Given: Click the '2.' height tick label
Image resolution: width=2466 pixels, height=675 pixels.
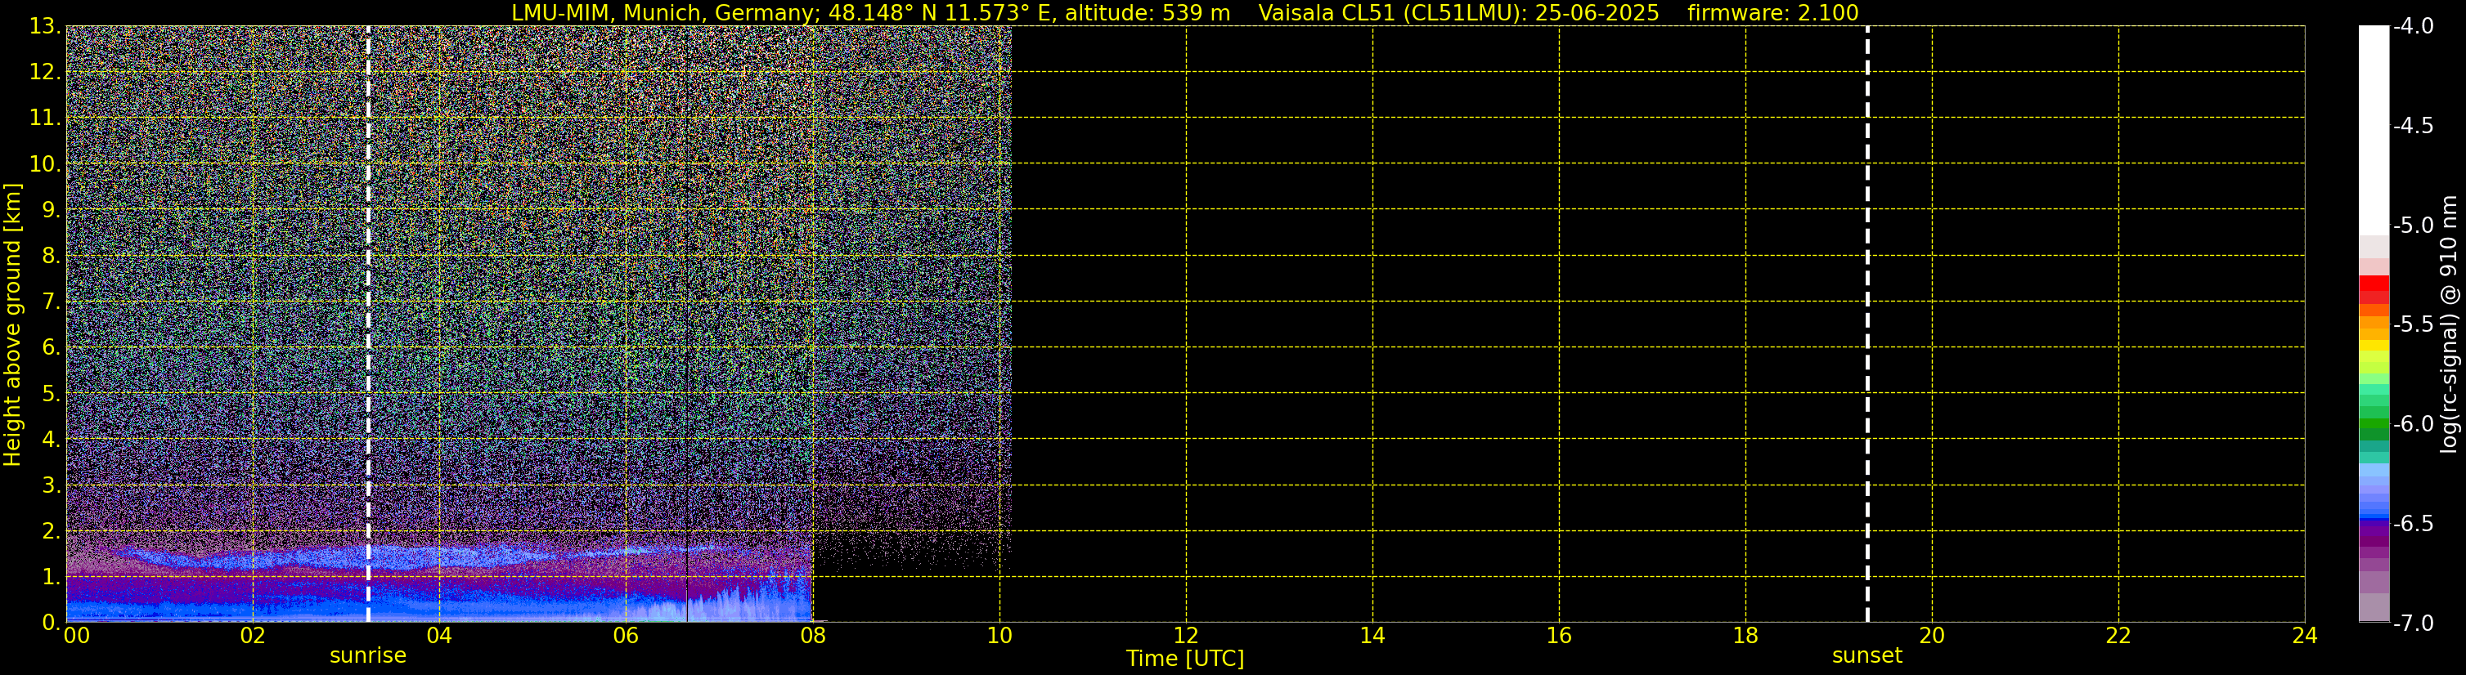Looking at the screenshot, I should tap(51, 530).
